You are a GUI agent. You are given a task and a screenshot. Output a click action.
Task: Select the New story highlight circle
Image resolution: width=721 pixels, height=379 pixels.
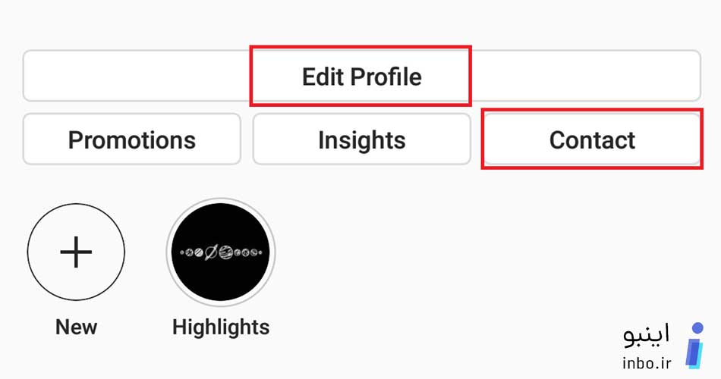pos(76,252)
